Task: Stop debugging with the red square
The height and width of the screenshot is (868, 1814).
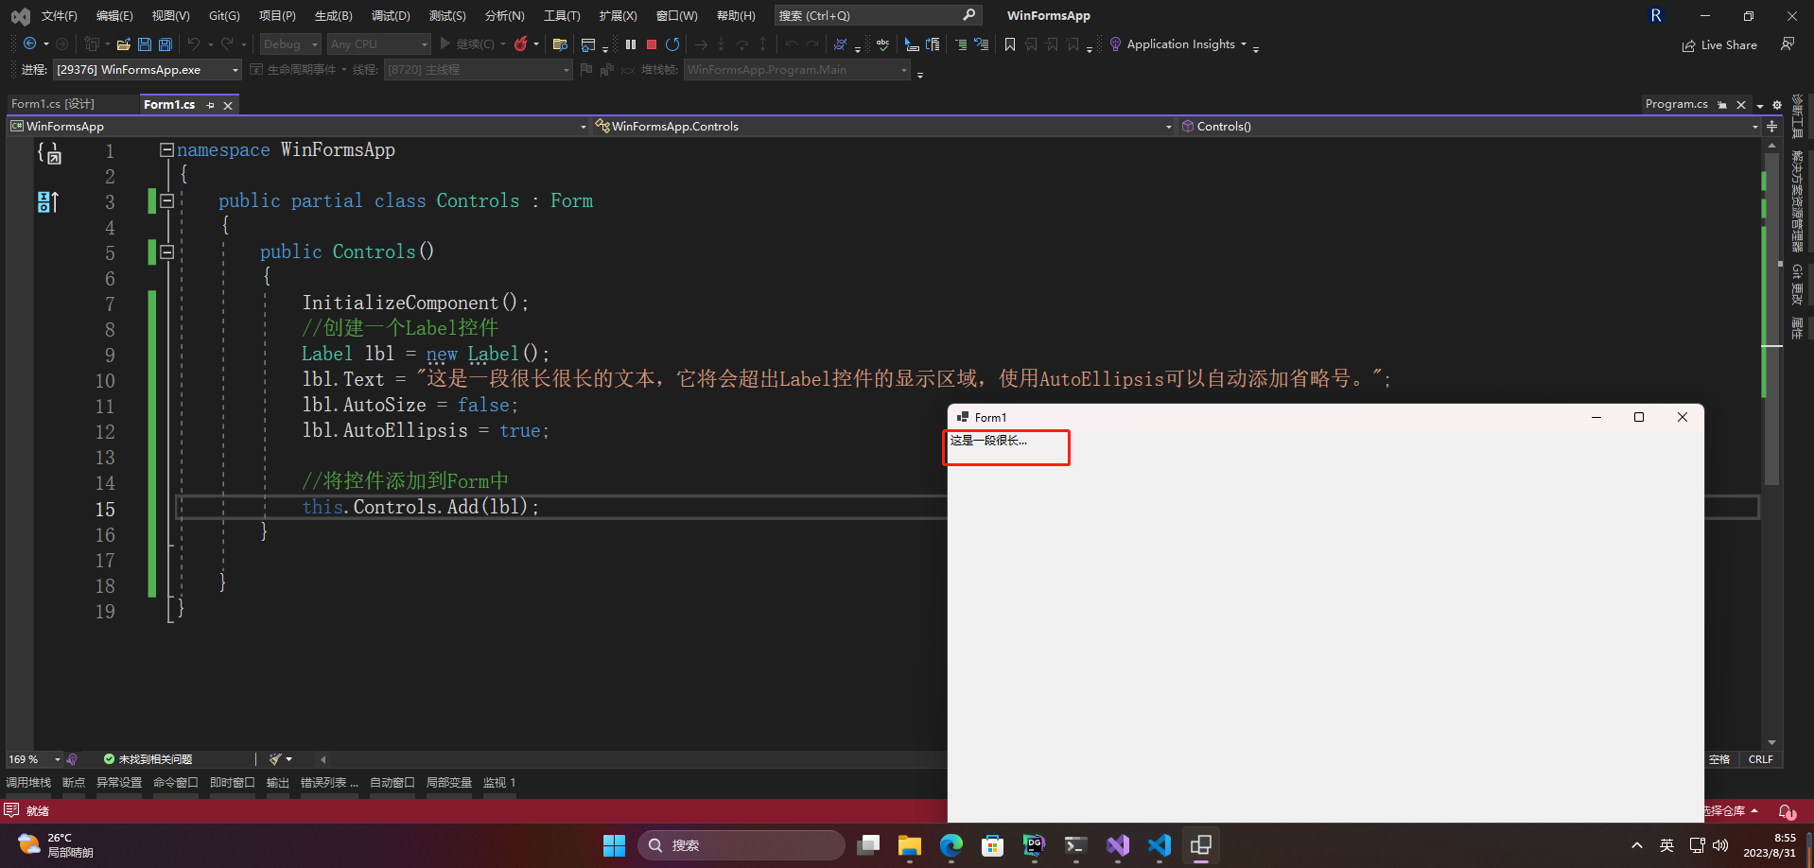Action: point(652,43)
